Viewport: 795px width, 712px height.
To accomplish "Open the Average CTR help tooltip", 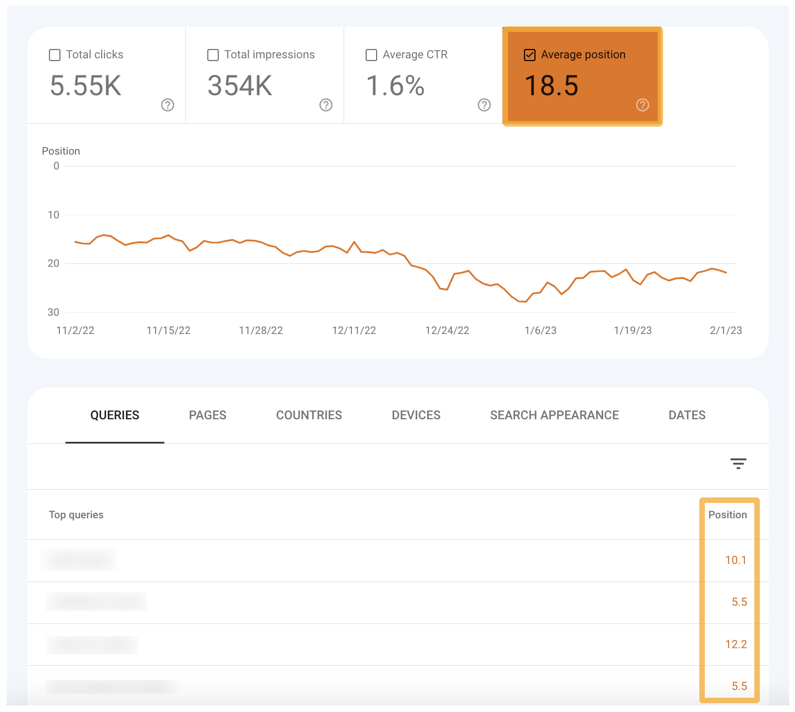I will [x=483, y=105].
